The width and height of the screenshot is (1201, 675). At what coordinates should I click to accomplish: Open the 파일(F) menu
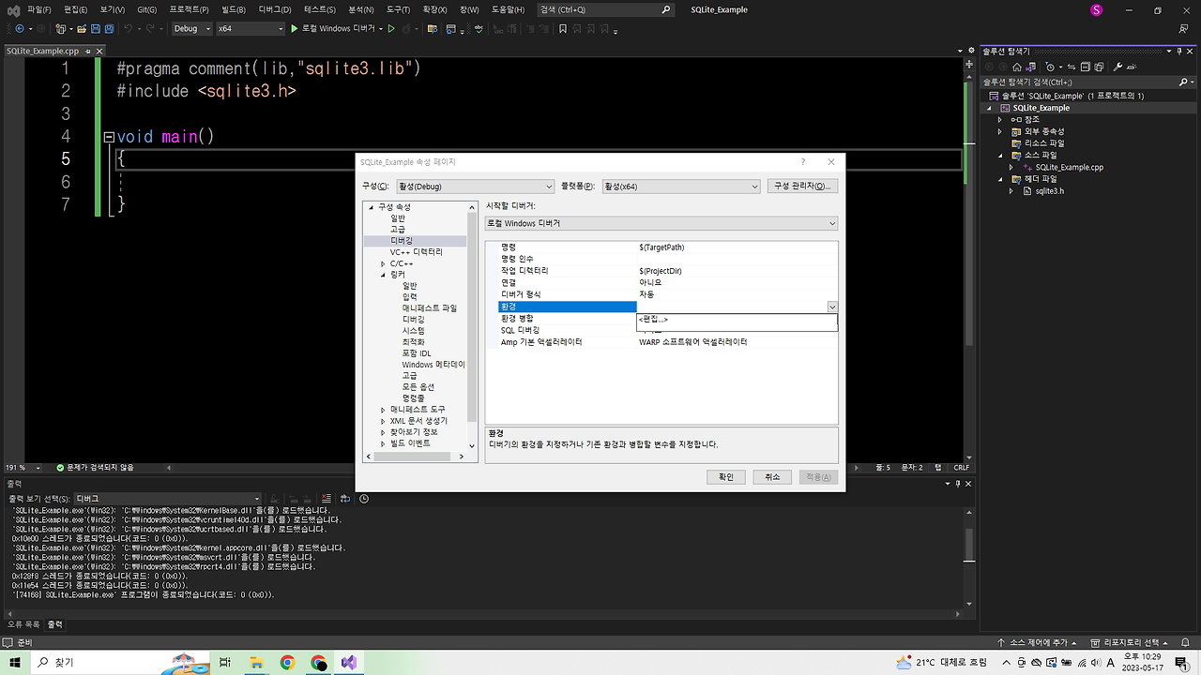39,9
